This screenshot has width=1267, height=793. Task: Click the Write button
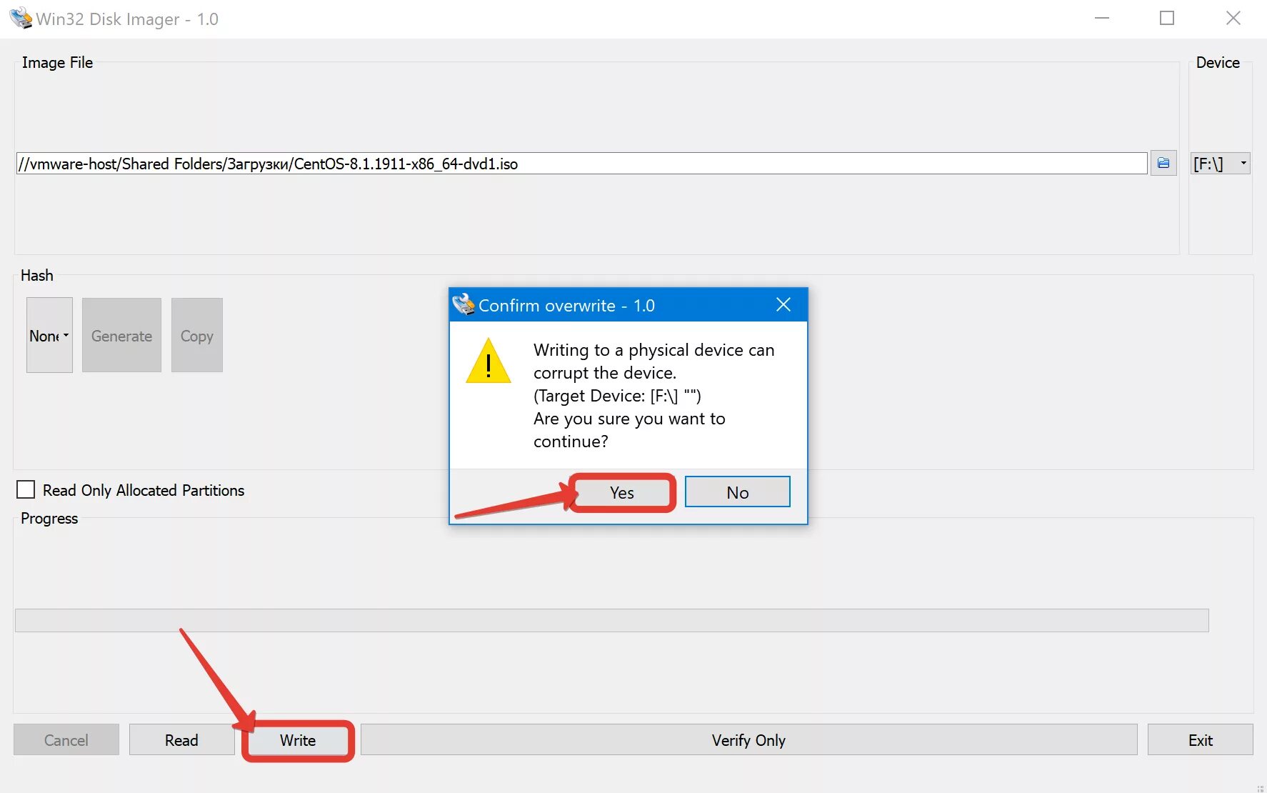[298, 740]
